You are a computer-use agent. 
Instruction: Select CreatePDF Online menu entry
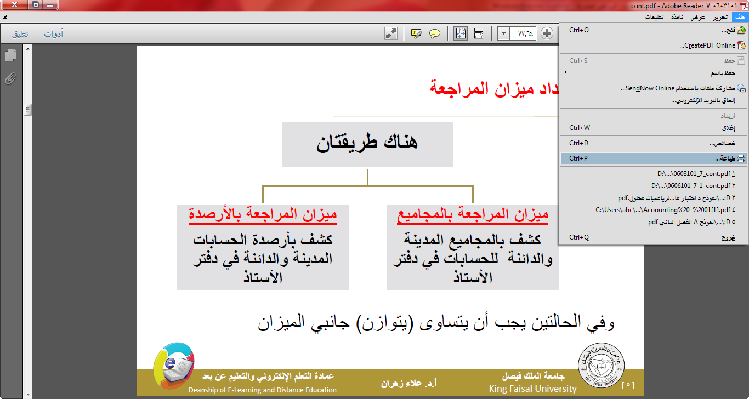coord(653,45)
